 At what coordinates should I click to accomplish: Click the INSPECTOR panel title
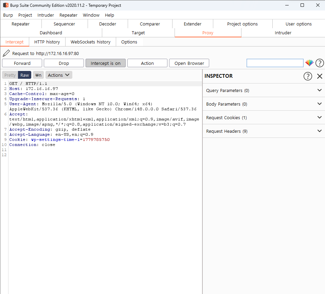pos(218,76)
